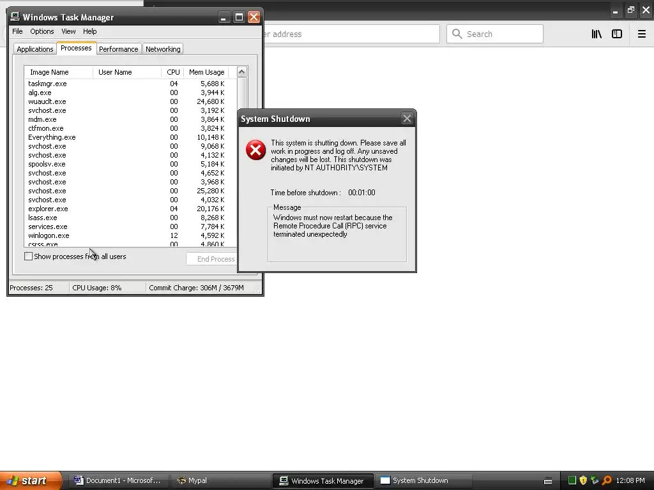Close the Mypal browser window
Image resolution: width=654 pixels, height=490 pixels.
pyautogui.click(x=646, y=10)
